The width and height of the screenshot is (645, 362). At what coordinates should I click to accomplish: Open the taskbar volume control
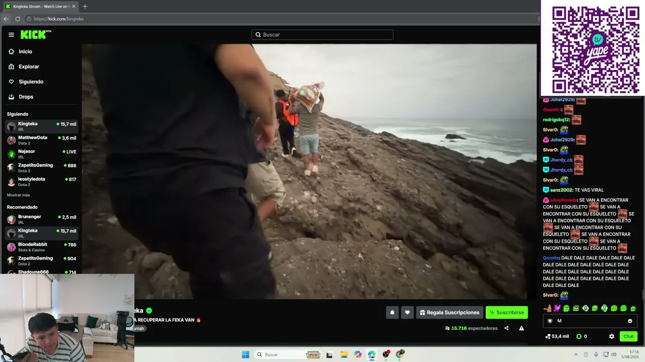pos(614,354)
